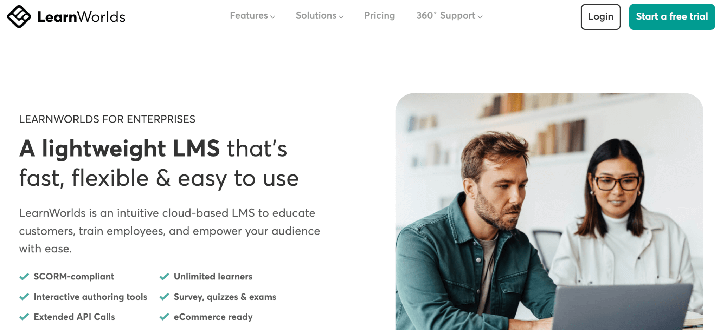
Task: Click the checkmark beside Interactive authoring tools
Action: [24, 297]
